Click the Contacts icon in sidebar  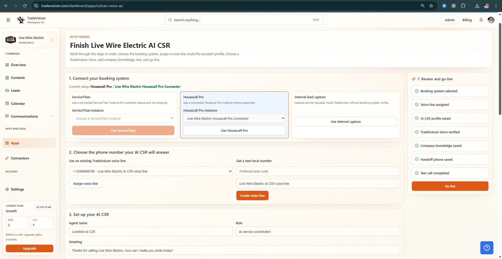[x=7, y=78]
